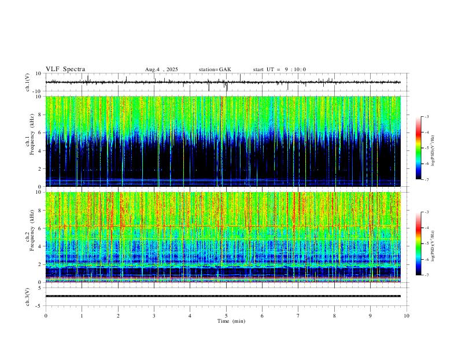Screen dimensions: 458x354
Task: Click the "2" kHz tick of ch.2 spectrogram
Action: click(x=40, y=264)
